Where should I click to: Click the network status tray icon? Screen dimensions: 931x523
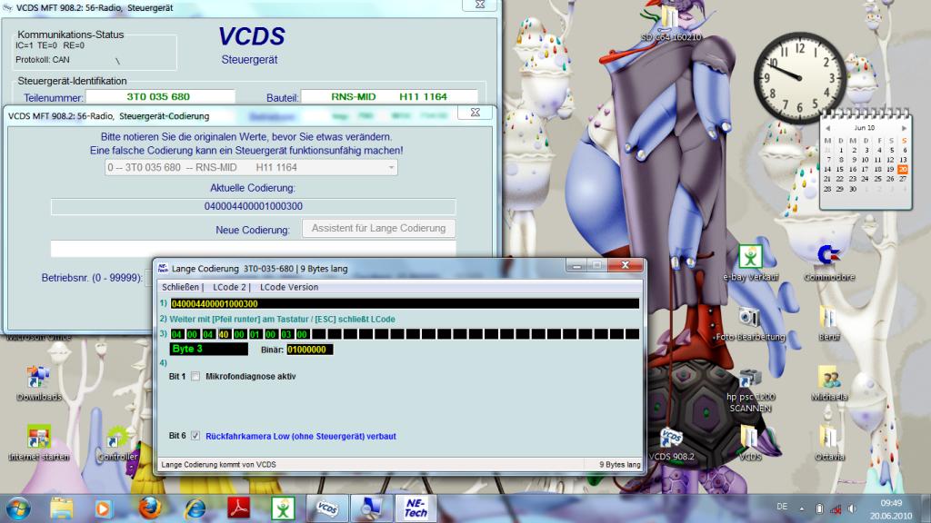point(836,508)
